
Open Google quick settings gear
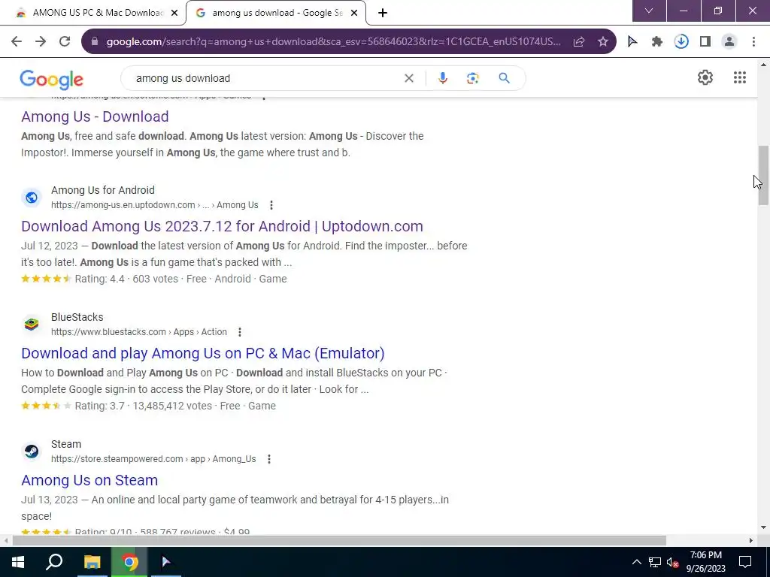(x=705, y=77)
